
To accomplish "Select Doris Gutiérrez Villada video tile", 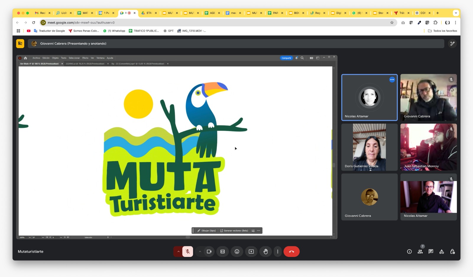I will tap(369, 147).
